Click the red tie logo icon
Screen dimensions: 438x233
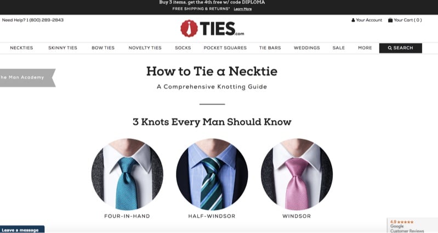point(189,29)
